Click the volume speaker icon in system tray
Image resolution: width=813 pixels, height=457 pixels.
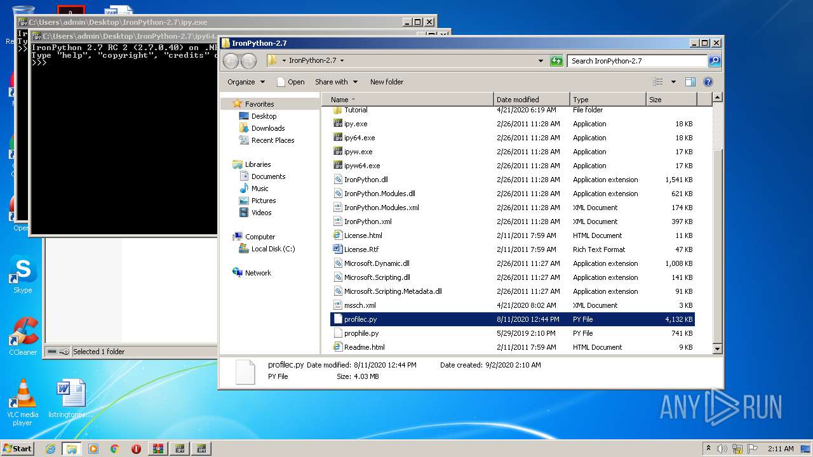click(x=722, y=448)
